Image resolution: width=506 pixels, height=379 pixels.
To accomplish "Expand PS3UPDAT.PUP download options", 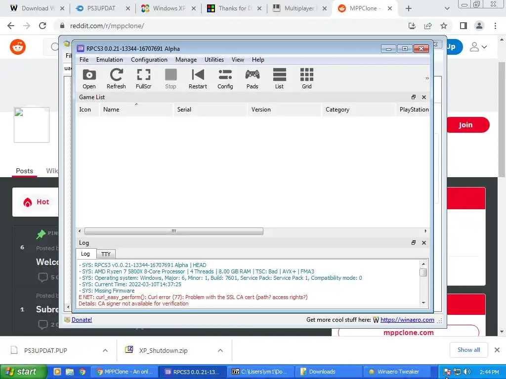I will 105,350.
